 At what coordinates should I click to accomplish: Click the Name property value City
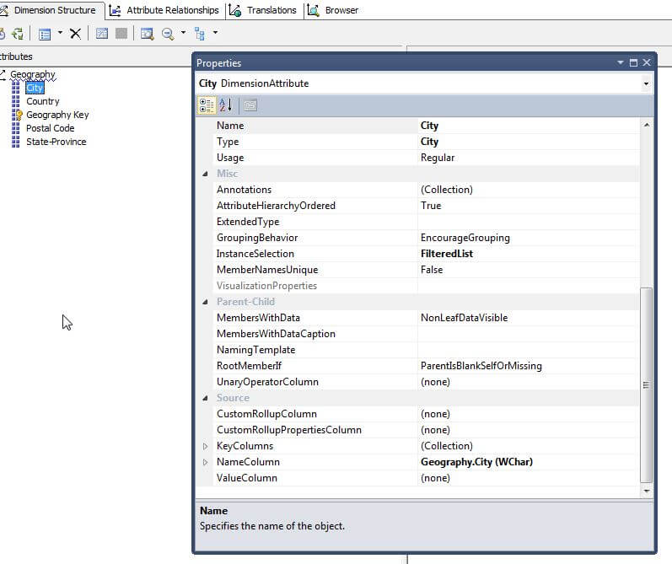click(529, 126)
